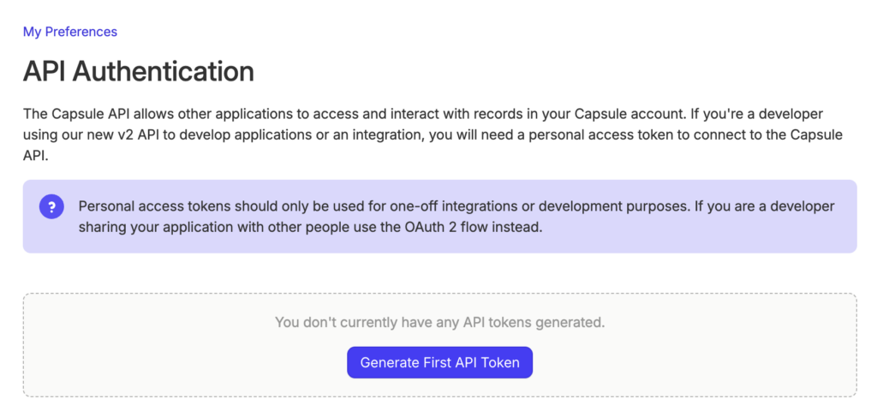Click the 'The Capsule API allows other applications' paragraph
Viewport: 877px width, 417px height.
433,135
